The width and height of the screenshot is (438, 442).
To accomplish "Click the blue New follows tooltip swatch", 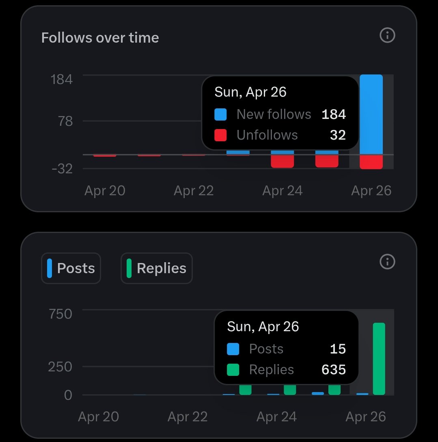I will (220, 114).
